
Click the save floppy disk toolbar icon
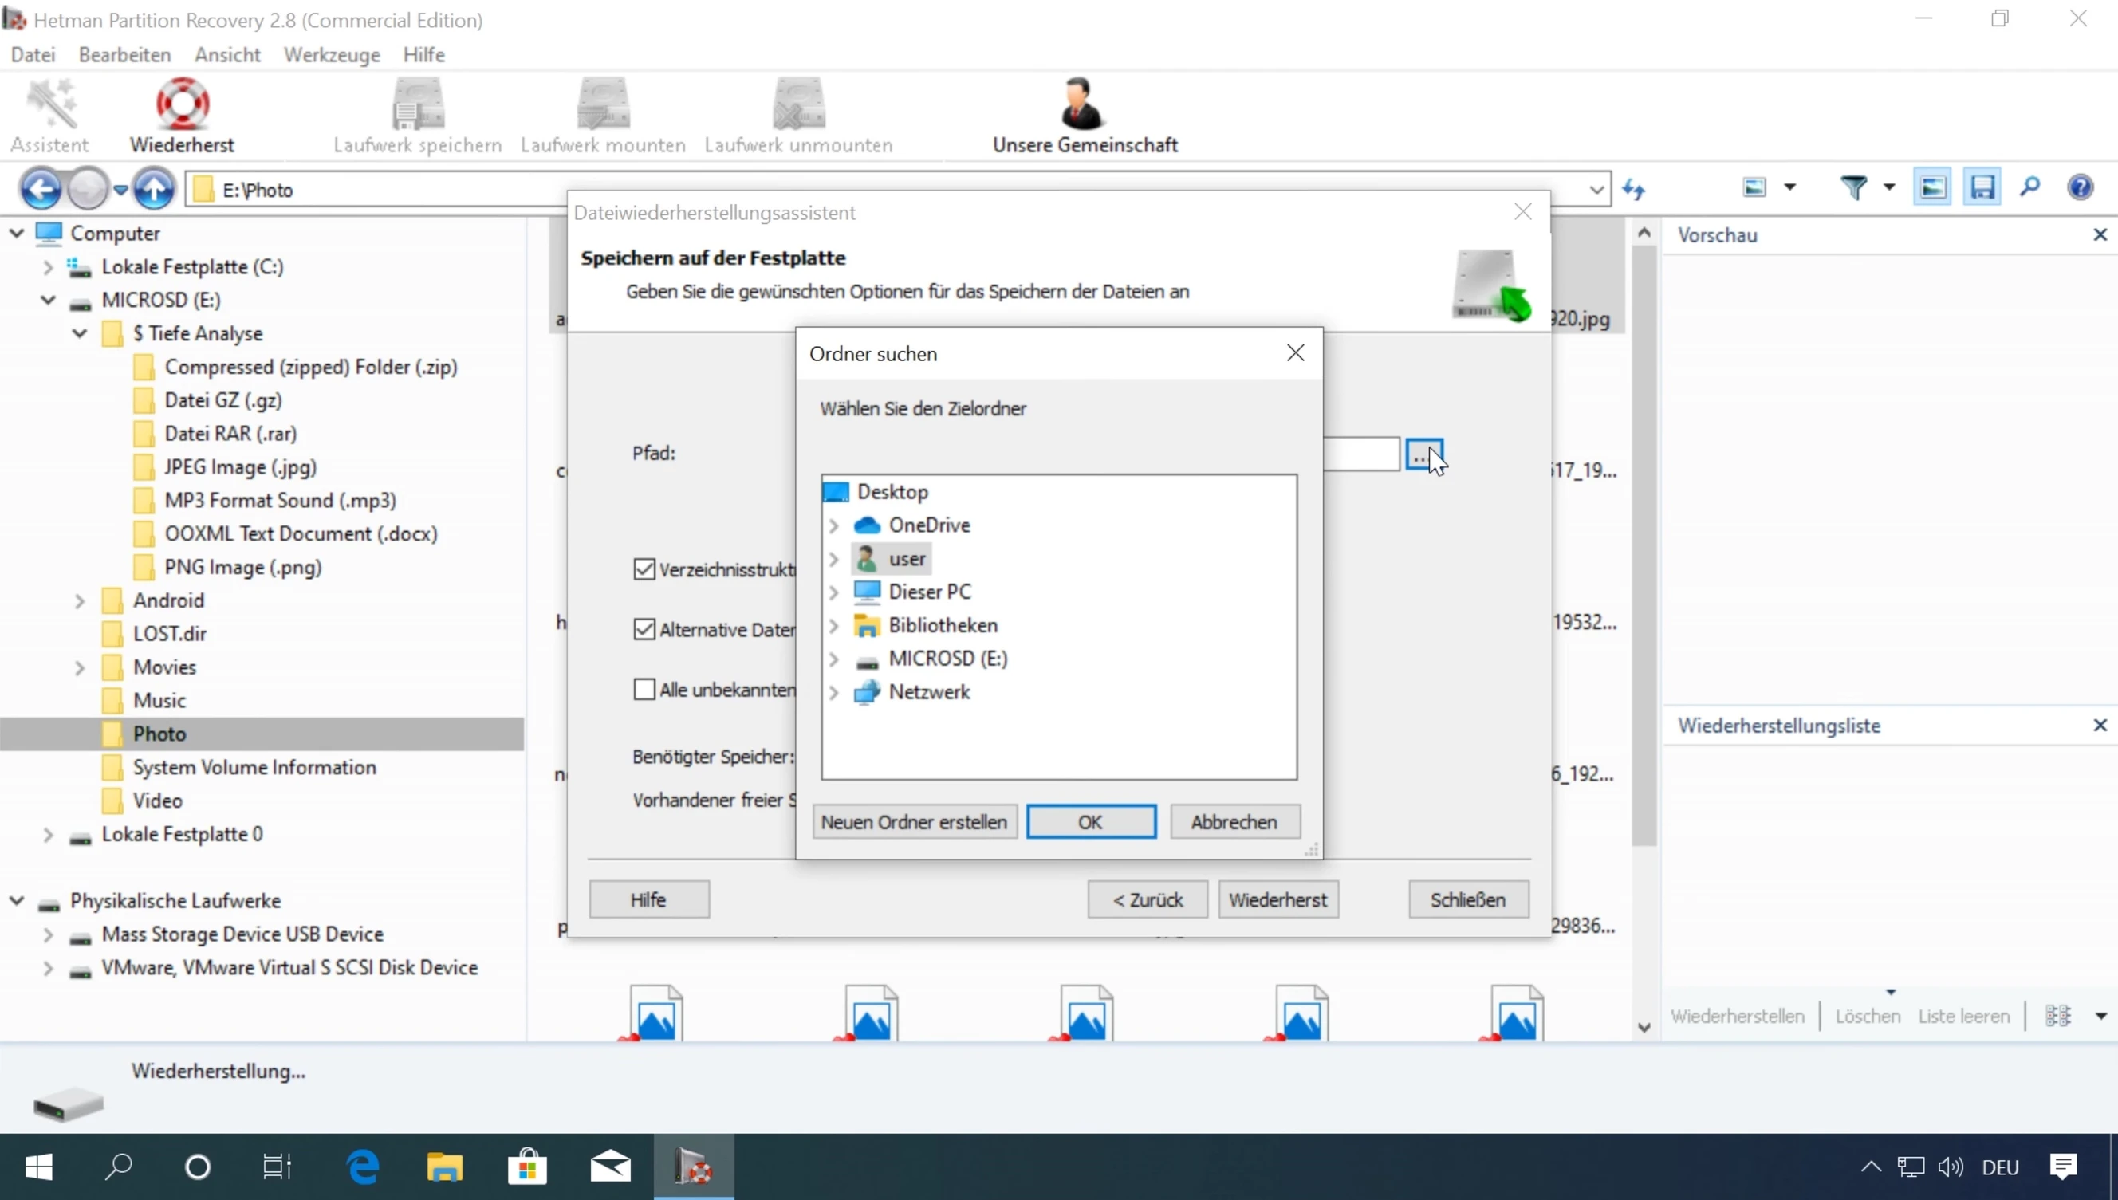1982,188
